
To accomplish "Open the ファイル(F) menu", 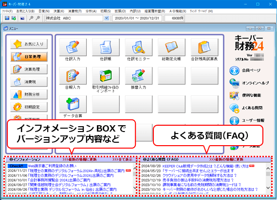I will tap(7, 11).
